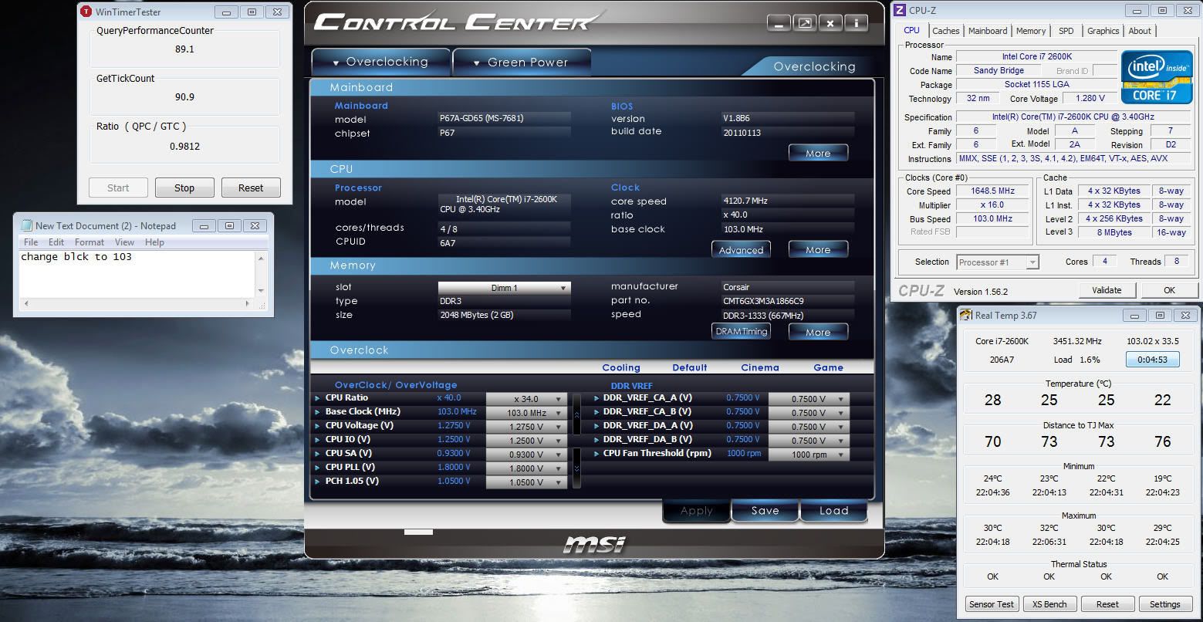
Task: Open the Format menu in Notepad
Action: point(90,242)
